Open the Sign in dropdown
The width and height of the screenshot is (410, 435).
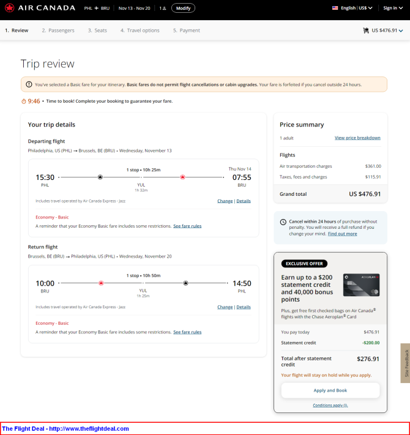click(x=393, y=8)
